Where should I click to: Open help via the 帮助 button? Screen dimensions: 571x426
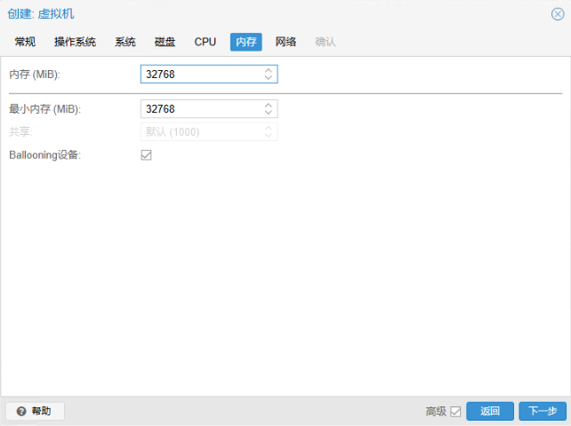pos(35,411)
